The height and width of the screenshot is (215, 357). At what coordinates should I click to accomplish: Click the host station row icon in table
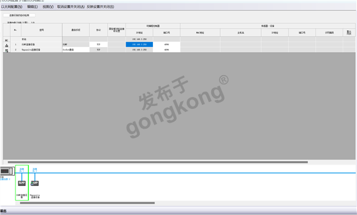(x=7, y=40)
